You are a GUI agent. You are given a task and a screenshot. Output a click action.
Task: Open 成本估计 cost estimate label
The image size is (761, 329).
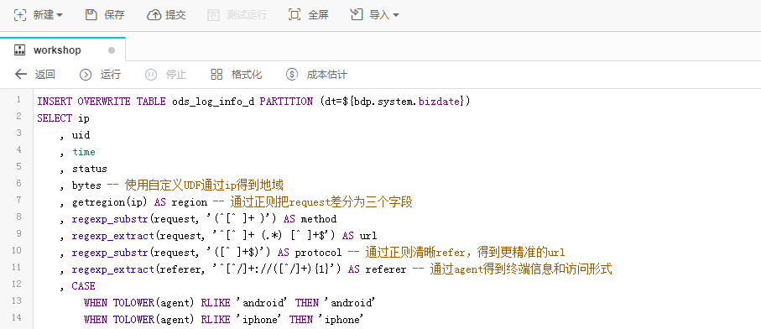(327, 75)
